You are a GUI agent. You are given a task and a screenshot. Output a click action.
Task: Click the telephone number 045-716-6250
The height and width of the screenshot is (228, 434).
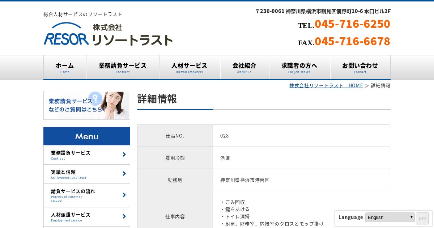click(x=352, y=24)
